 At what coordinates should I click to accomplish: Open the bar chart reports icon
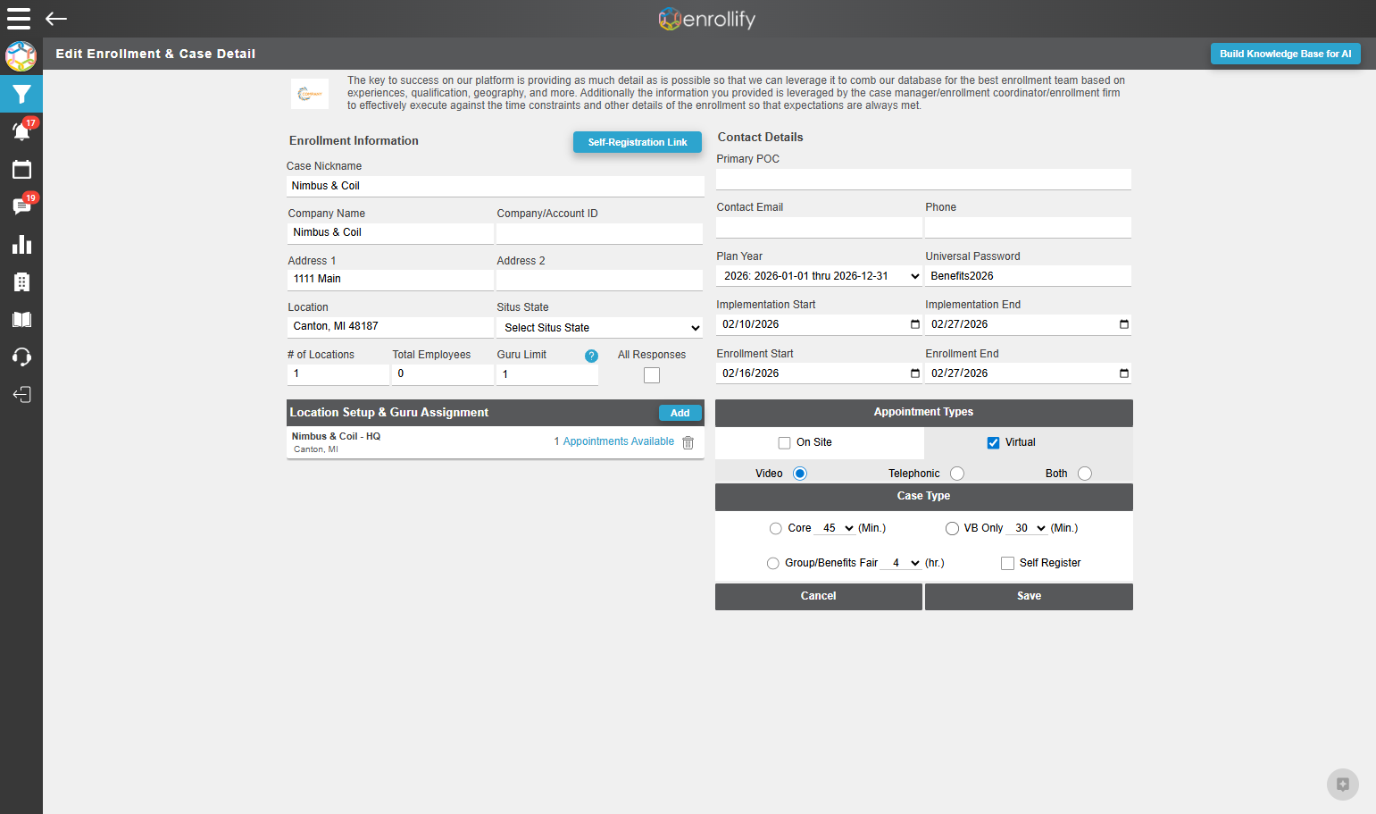point(21,244)
